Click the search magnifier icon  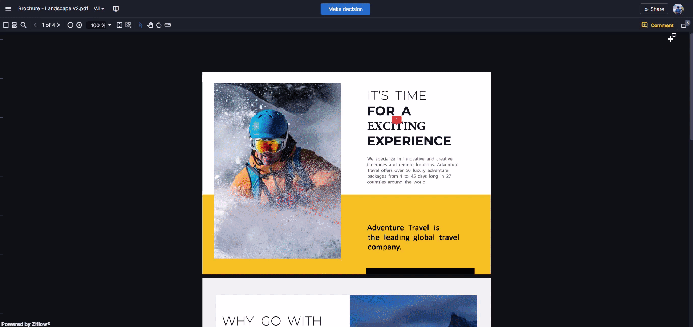pyautogui.click(x=23, y=25)
